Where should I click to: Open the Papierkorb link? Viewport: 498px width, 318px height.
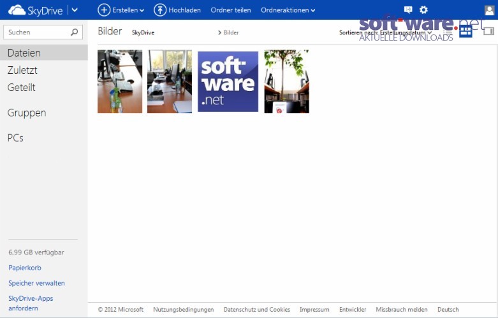[x=25, y=268]
